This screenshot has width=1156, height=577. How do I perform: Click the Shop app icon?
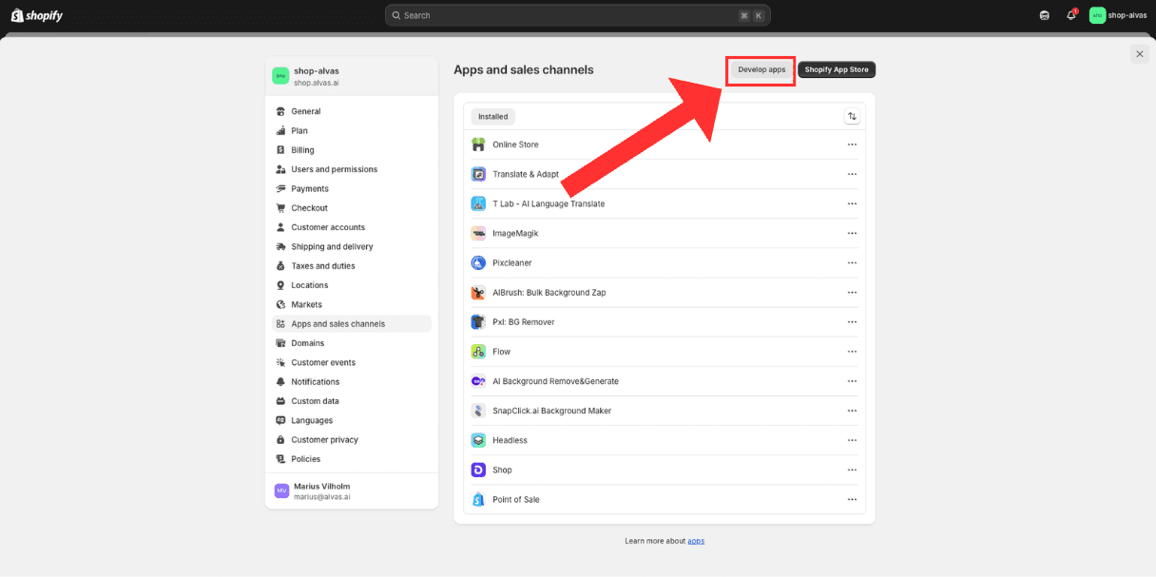point(478,470)
